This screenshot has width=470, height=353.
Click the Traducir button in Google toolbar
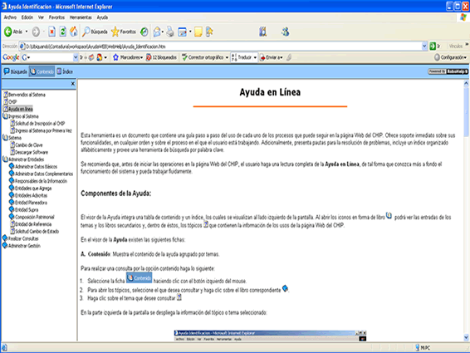(x=242, y=57)
